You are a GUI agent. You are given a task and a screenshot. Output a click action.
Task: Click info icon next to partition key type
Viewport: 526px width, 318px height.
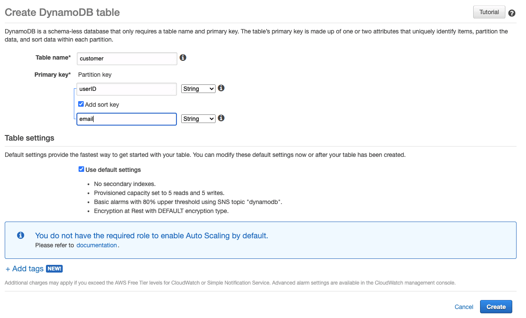pyautogui.click(x=221, y=88)
